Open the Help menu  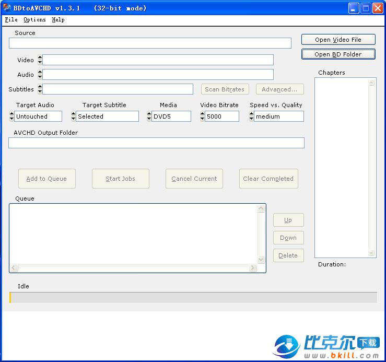[x=58, y=19]
